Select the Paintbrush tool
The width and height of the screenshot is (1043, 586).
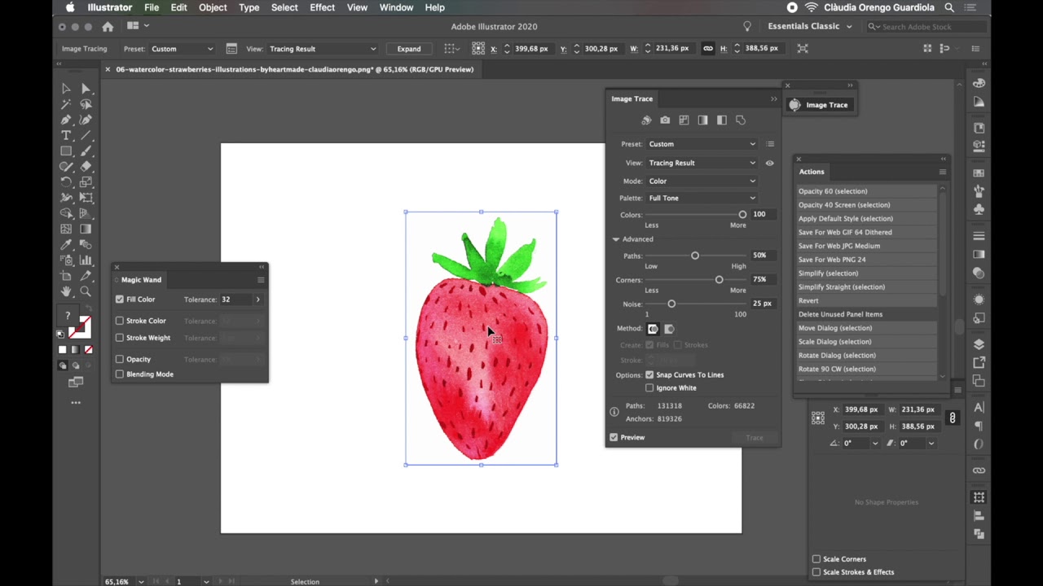pos(86,151)
